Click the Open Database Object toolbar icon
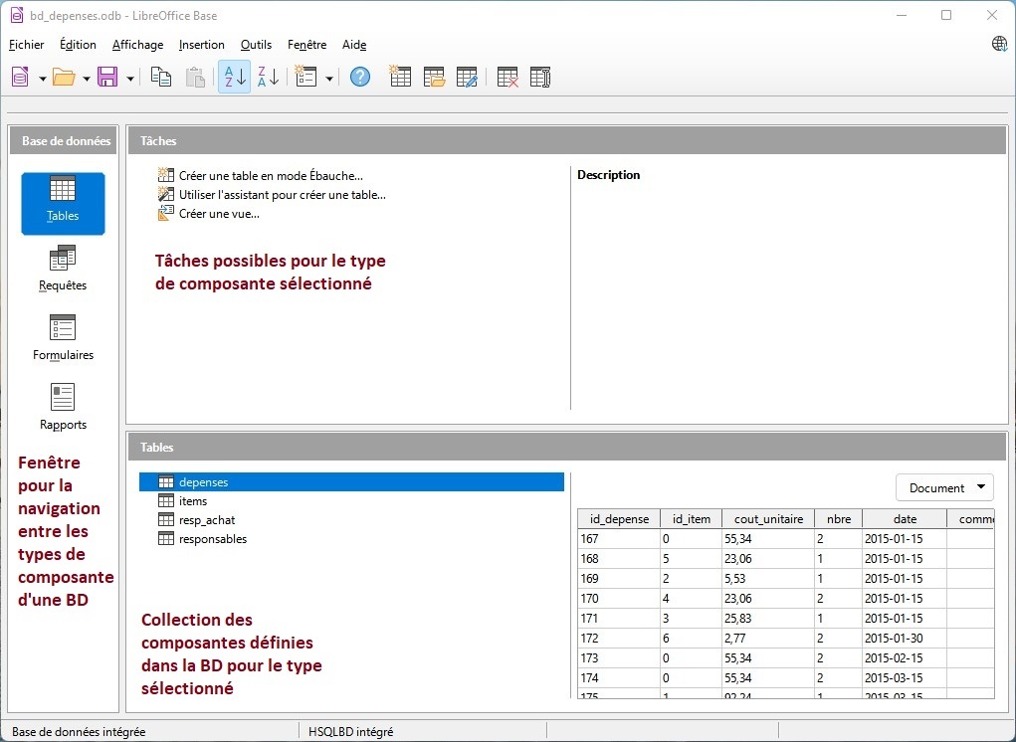 [433, 77]
